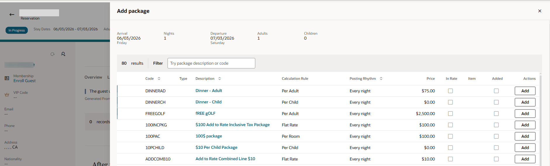Open the $10 Per Child Package link
The image size is (550, 166).
216,147
